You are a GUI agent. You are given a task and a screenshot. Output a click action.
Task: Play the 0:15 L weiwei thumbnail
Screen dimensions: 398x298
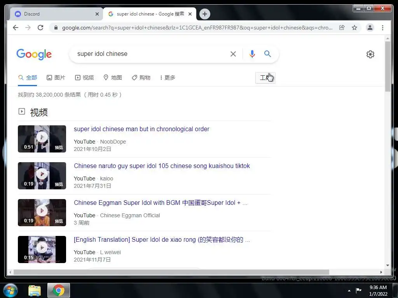point(42,249)
